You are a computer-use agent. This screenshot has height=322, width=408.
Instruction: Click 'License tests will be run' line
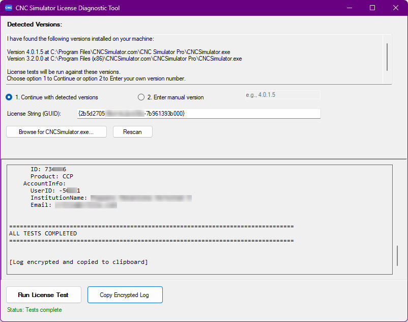point(64,72)
